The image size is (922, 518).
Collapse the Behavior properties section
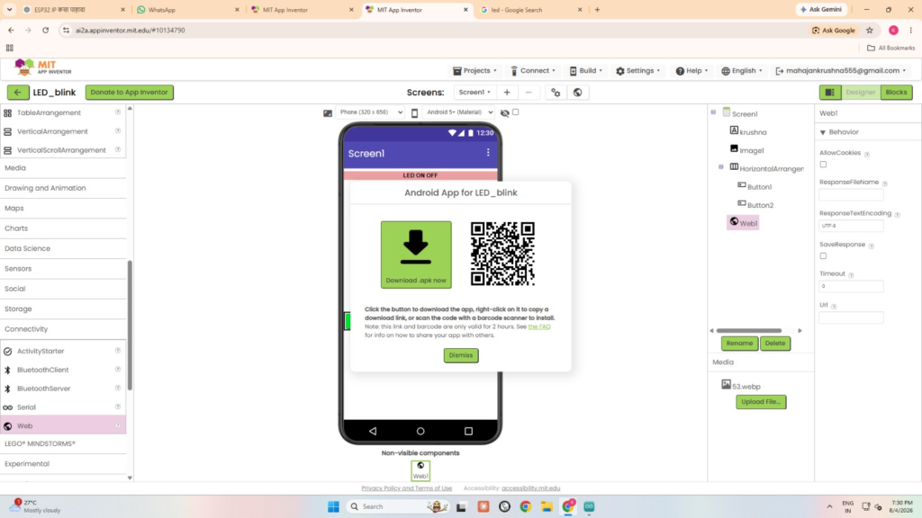(x=823, y=132)
